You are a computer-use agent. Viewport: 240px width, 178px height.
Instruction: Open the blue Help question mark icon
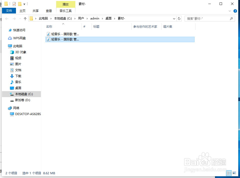click(235, 11)
